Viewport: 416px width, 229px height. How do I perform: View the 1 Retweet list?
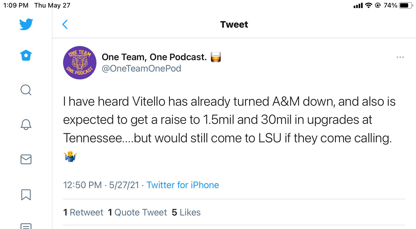pyautogui.click(x=83, y=212)
